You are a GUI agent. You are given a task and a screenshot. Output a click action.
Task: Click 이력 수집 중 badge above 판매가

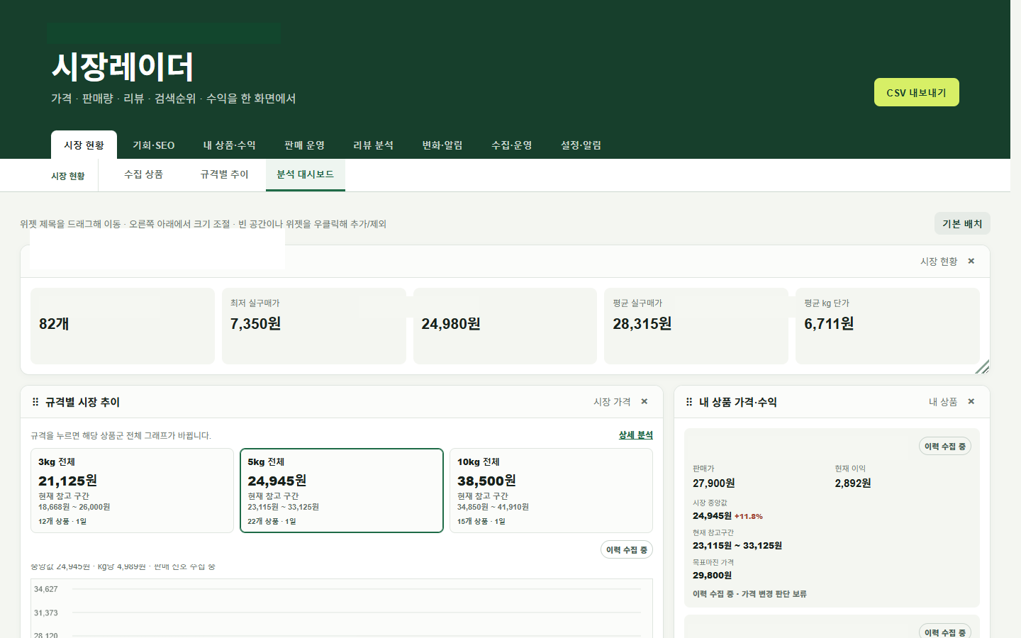pyautogui.click(x=945, y=447)
